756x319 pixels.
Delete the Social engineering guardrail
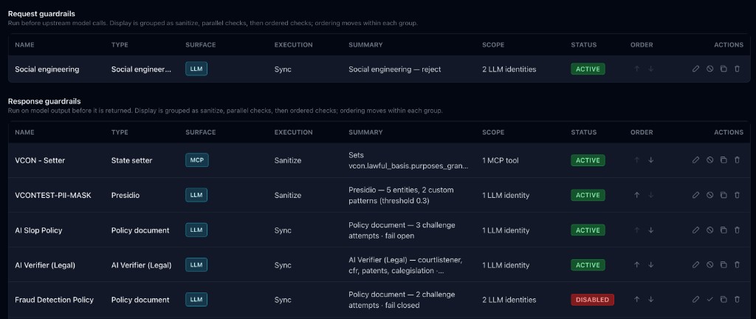click(x=737, y=69)
